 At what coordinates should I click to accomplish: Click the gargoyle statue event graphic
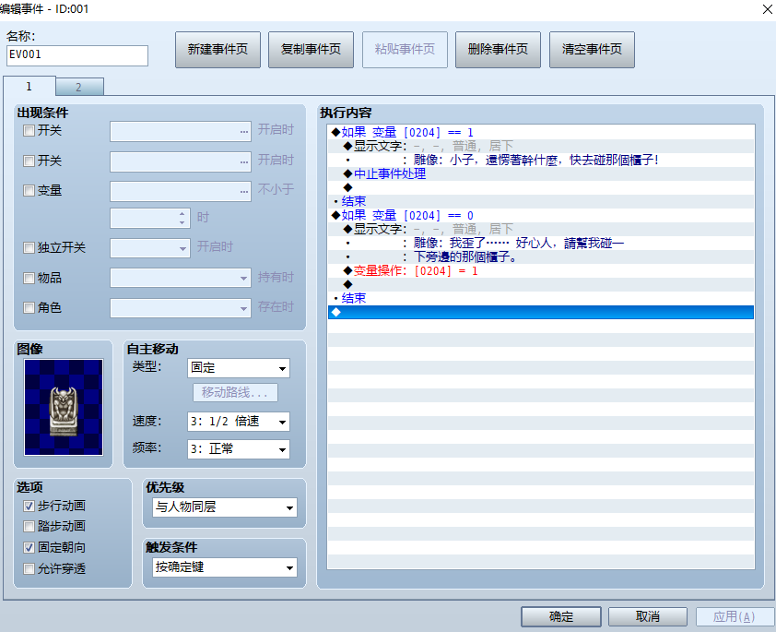tap(64, 407)
